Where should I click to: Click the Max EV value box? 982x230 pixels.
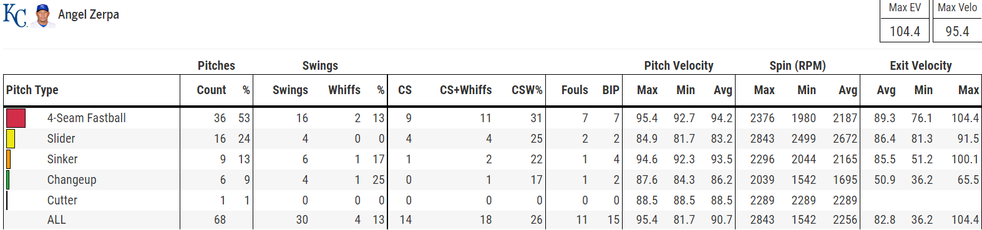(905, 31)
